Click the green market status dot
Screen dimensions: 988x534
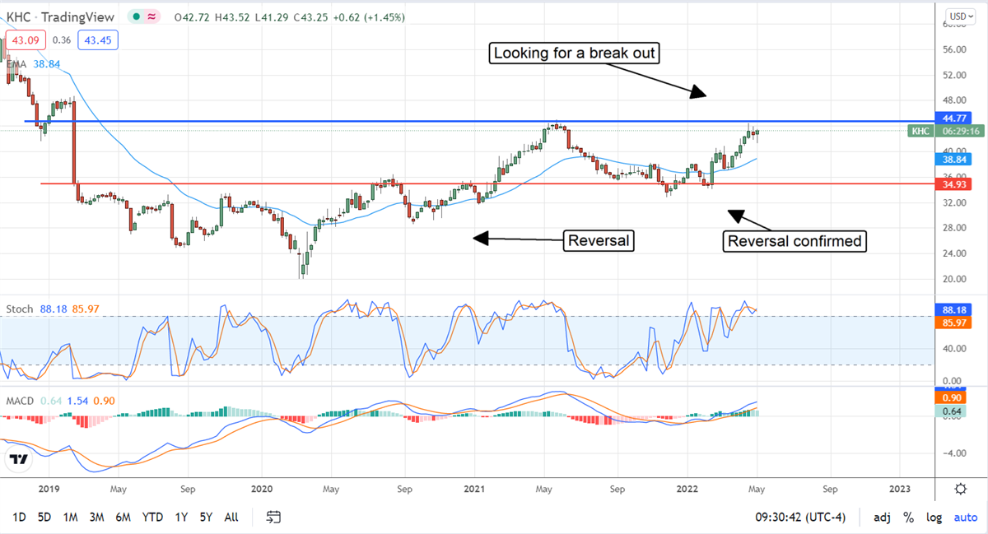(134, 17)
